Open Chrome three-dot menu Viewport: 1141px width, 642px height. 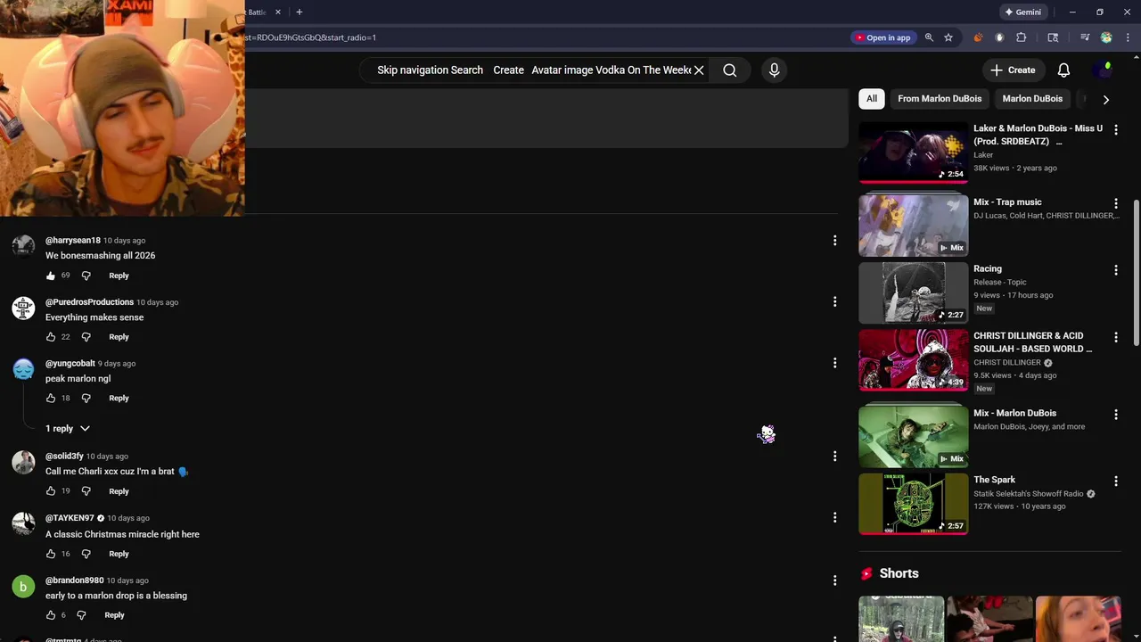[x=1127, y=37]
